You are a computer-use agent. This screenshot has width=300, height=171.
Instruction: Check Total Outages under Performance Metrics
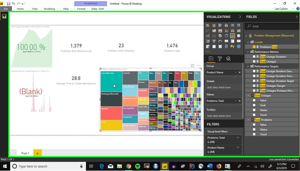tap(254, 62)
